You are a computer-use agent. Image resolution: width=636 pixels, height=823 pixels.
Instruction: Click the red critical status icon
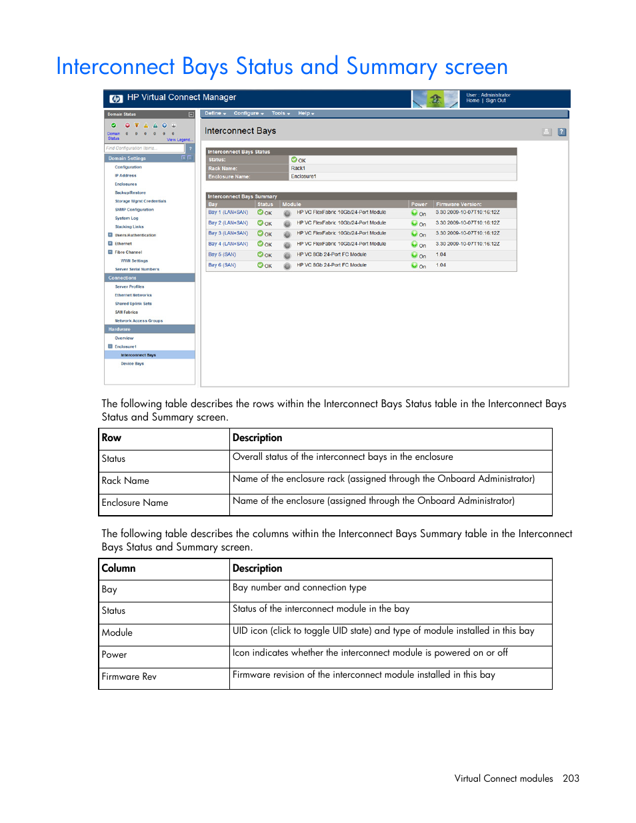coord(127,125)
